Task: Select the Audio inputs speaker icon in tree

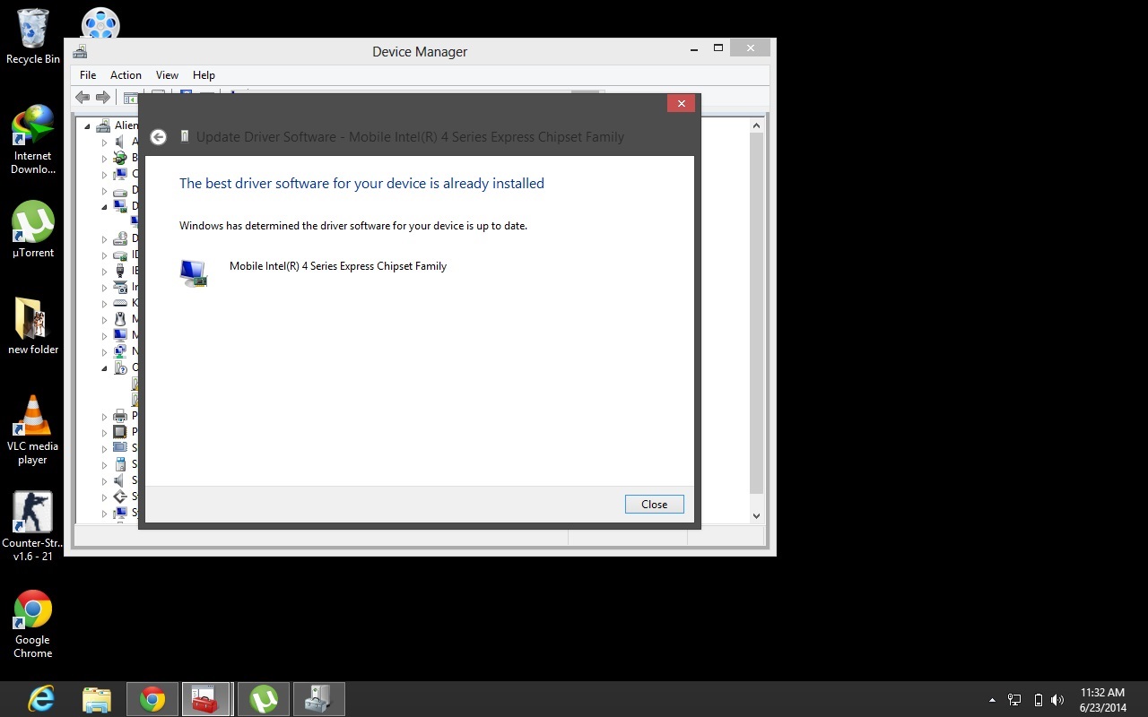Action: coord(119,142)
